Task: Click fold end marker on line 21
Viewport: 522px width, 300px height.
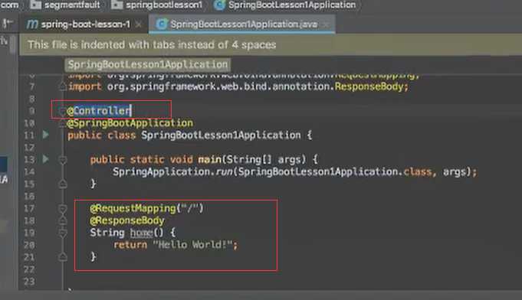Action: [63, 257]
